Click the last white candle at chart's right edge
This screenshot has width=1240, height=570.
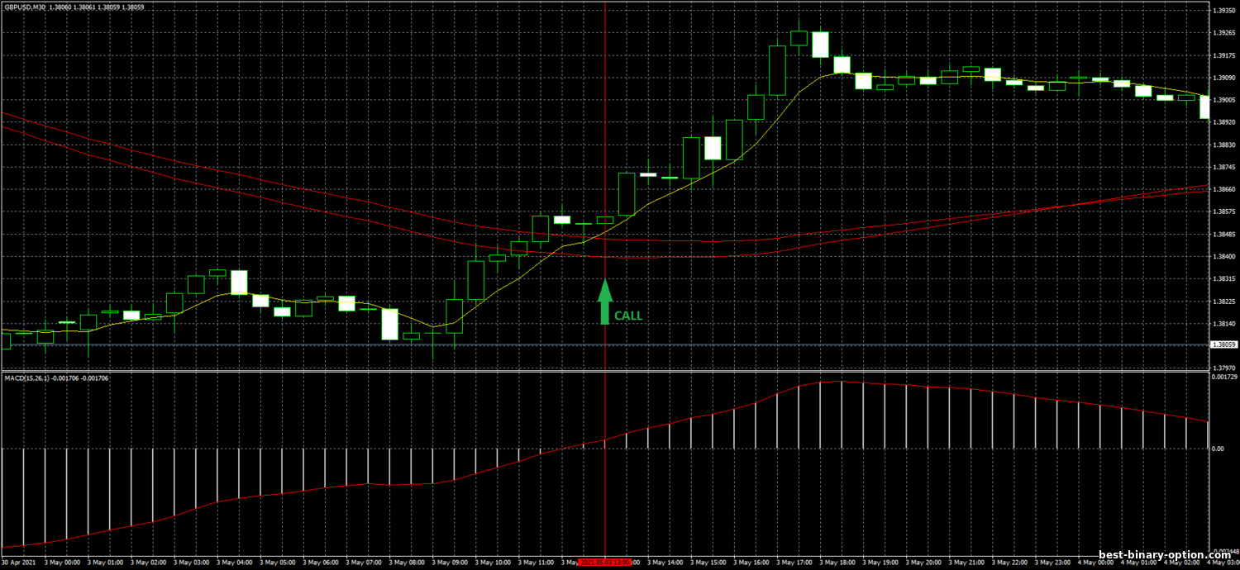pos(1204,107)
